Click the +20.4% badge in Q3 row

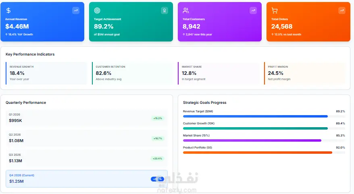pyautogui.click(x=157, y=159)
